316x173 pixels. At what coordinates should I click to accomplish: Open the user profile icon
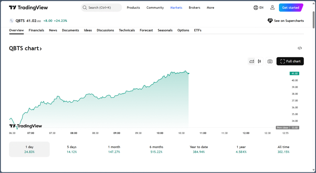point(272,8)
